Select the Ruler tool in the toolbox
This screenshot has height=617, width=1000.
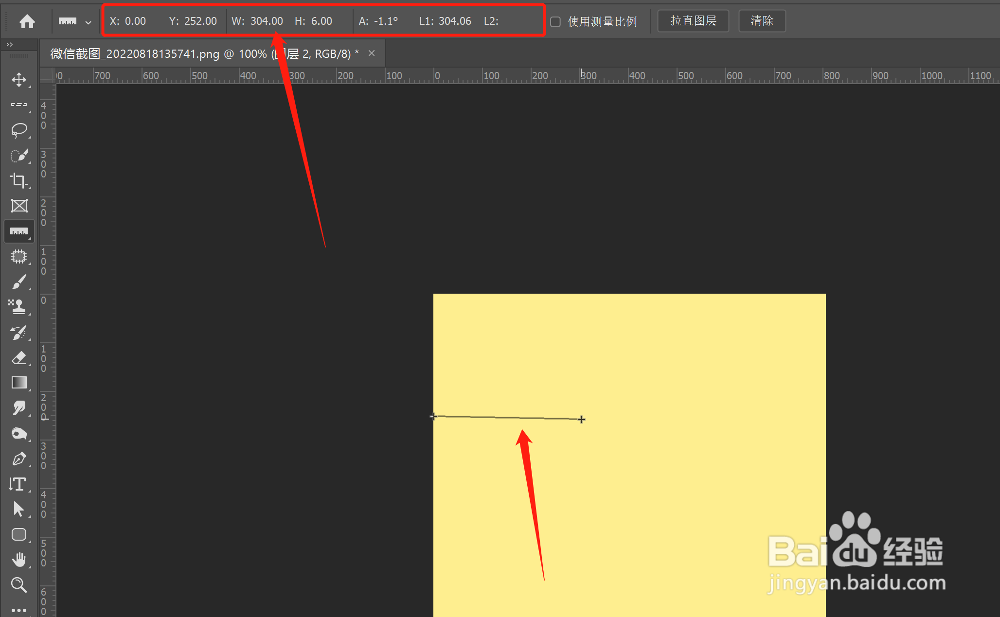click(x=19, y=231)
